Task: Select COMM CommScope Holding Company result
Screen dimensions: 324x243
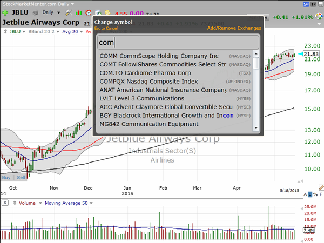Action: [175, 56]
